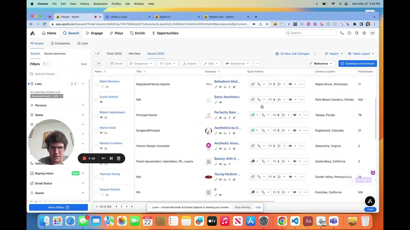410x230 pixels.
Task: Click the email access icon for Robin Bernens
Action: point(253,84)
